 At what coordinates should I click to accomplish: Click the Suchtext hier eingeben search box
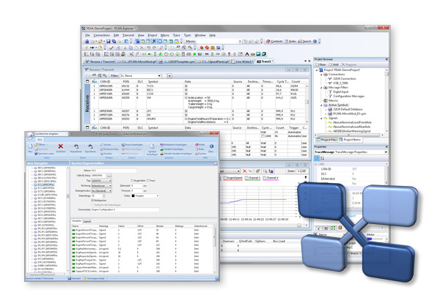[x=51, y=134]
